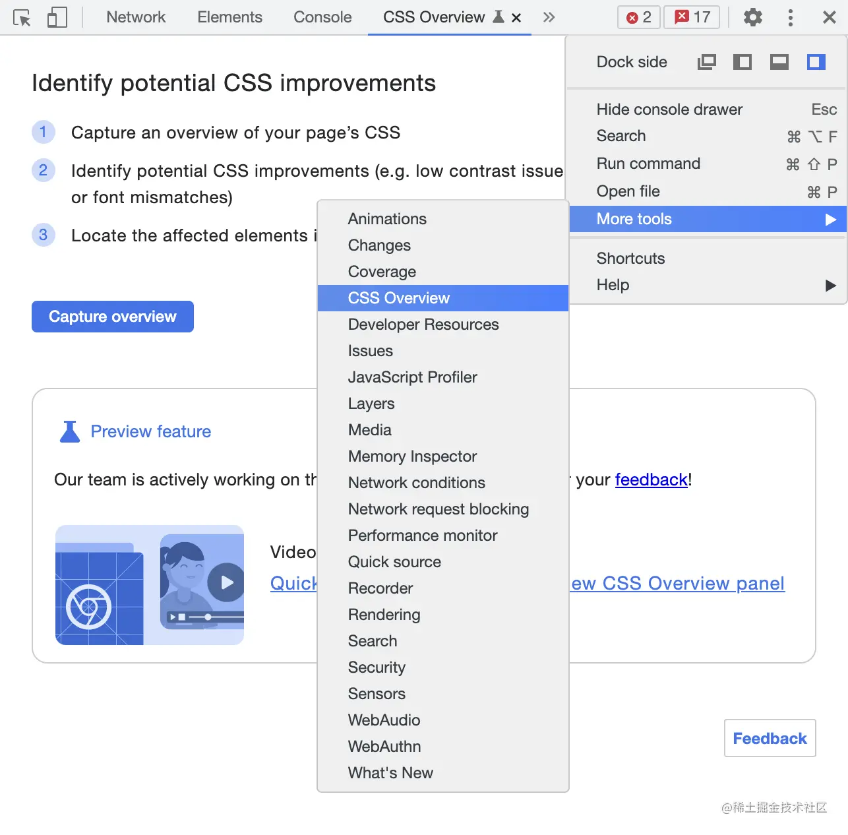848x835 pixels.
Task: Open the Quick start video link
Action: click(294, 584)
